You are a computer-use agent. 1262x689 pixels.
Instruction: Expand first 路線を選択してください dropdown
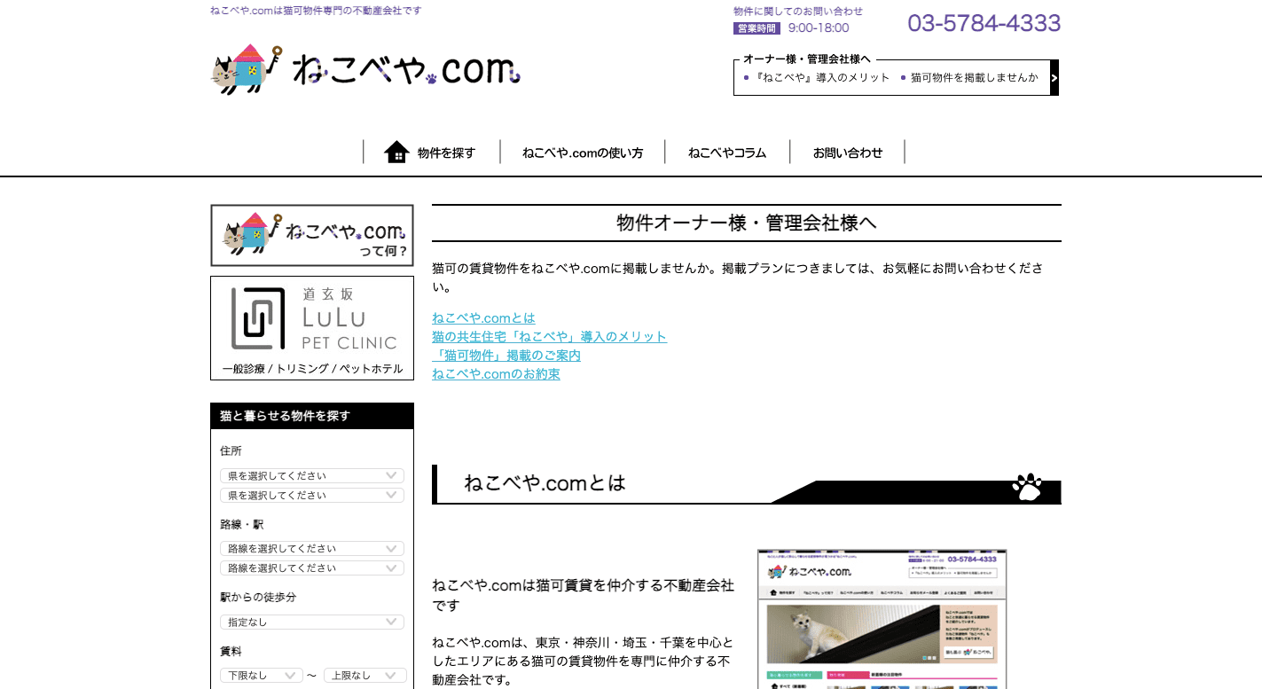(312, 549)
